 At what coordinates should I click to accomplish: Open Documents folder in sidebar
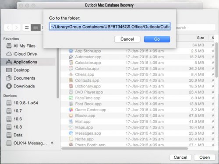pyautogui.click(x=21, y=78)
